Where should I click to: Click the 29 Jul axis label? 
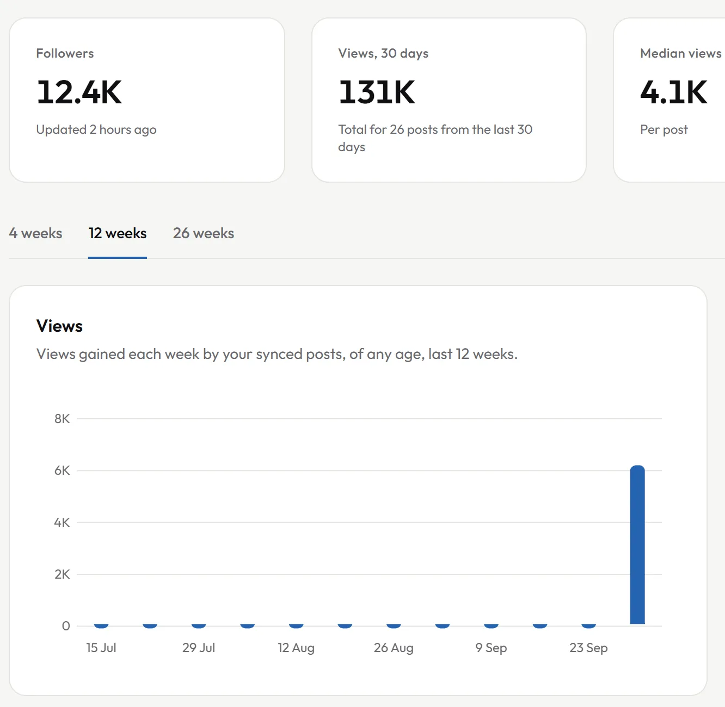point(199,648)
